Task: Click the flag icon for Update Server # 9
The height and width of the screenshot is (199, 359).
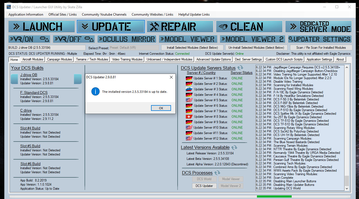Action: pos(189,122)
